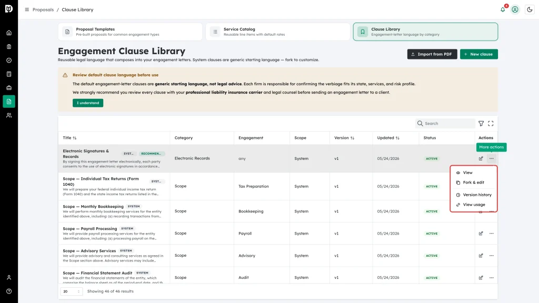The height and width of the screenshot is (303, 539).
Task: Create a New clause
Action: [x=479, y=54]
